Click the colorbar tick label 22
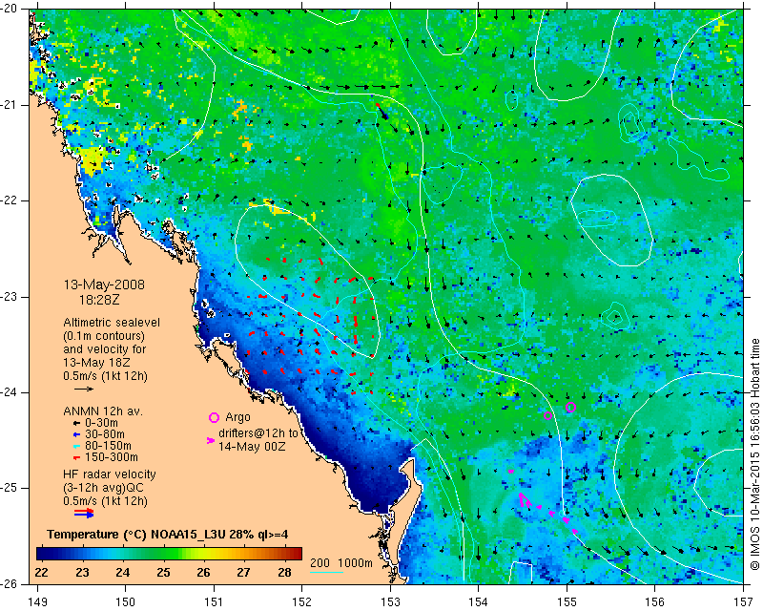 click(x=42, y=572)
